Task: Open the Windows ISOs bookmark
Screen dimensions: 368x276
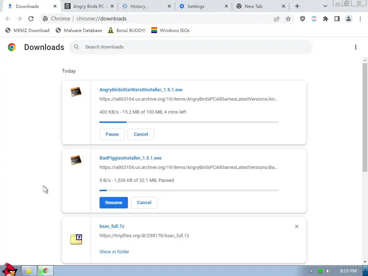Action: pos(170,30)
